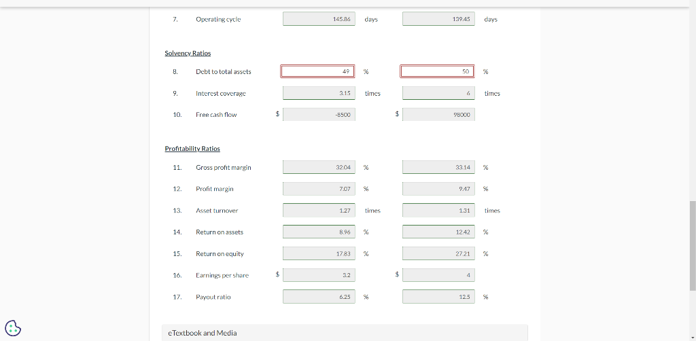696x341 pixels.
Task: Click the Payout ratio label
Action: click(x=213, y=297)
